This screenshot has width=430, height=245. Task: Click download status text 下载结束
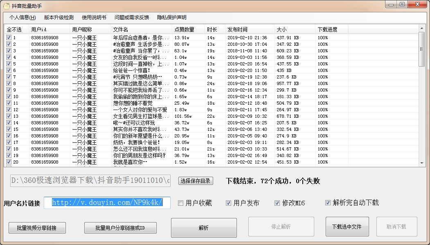pyautogui.click(x=273, y=181)
